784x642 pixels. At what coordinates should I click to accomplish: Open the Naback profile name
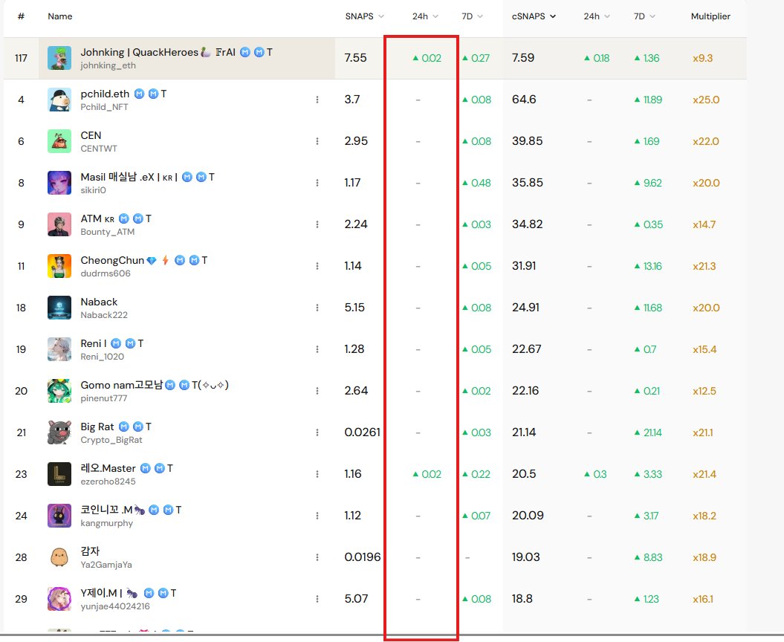99,302
